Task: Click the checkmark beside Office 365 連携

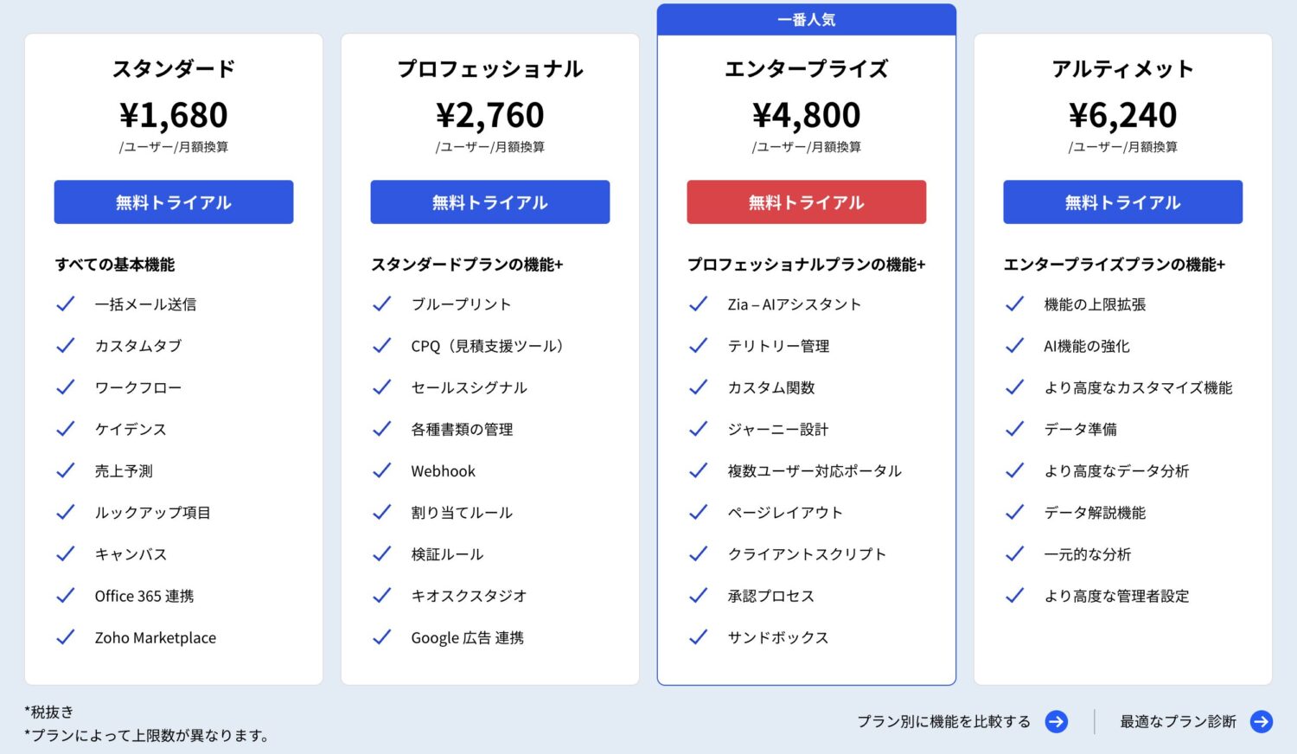Action: click(x=65, y=596)
